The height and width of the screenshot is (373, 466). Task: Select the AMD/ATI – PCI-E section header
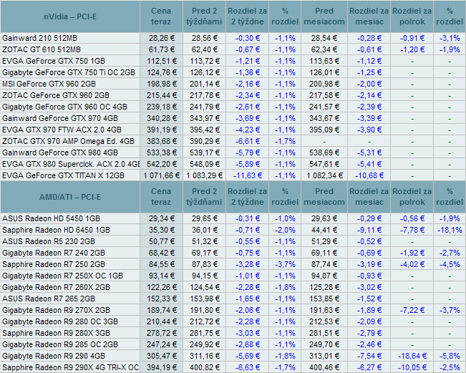(70, 197)
